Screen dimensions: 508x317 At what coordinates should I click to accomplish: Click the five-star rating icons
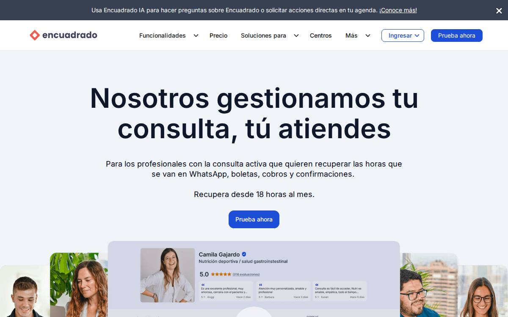point(221,274)
